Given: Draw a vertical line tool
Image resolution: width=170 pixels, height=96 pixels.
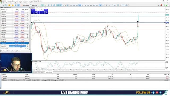Looking at the screenshot, I should click(107, 5).
